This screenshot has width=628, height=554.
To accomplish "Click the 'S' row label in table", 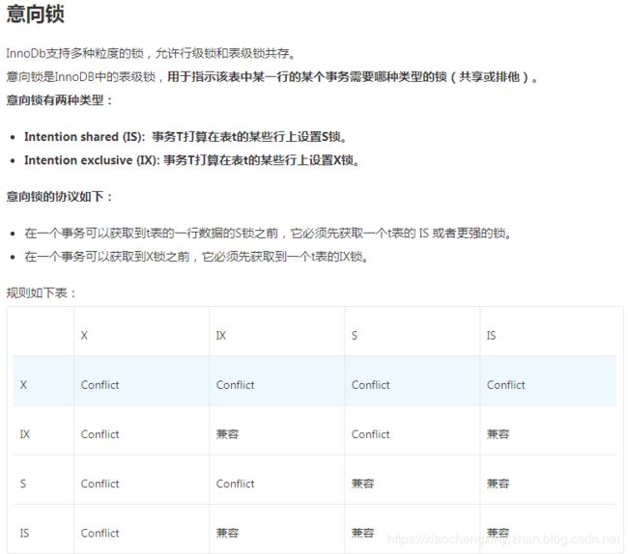I will pyautogui.click(x=23, y=484).
